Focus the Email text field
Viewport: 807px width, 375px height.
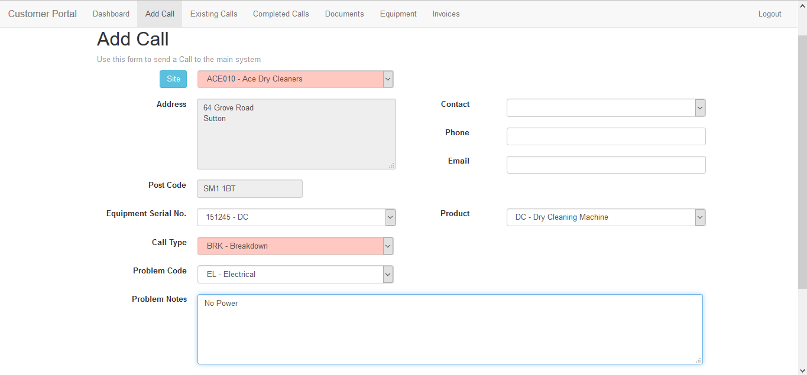click(605, 165)
